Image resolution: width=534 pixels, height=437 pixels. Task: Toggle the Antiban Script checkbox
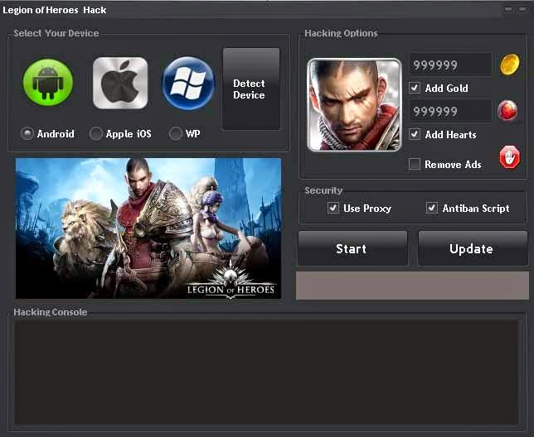click(431, 208)
